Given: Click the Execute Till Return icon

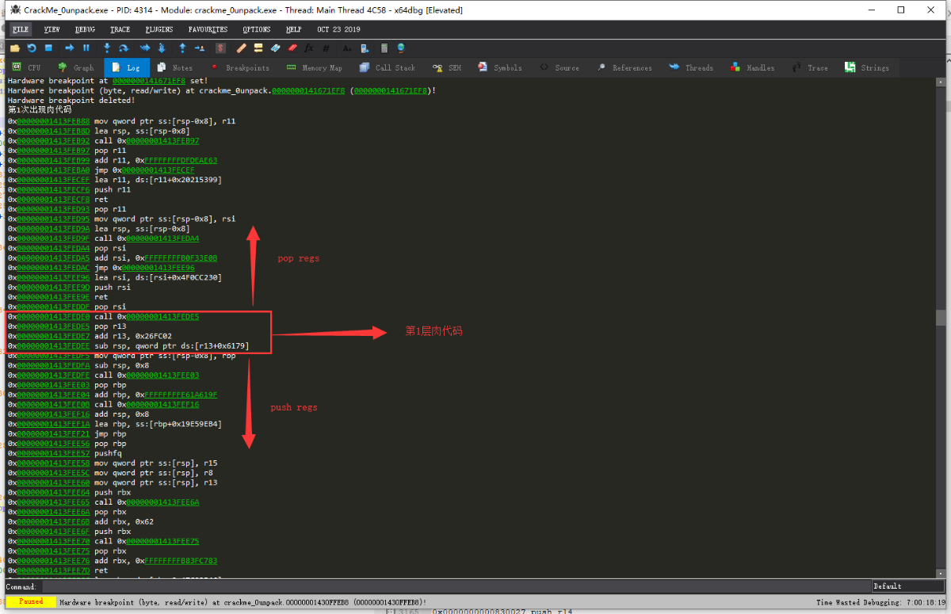Looking at the screenshot, I should [x=182, y=48].
